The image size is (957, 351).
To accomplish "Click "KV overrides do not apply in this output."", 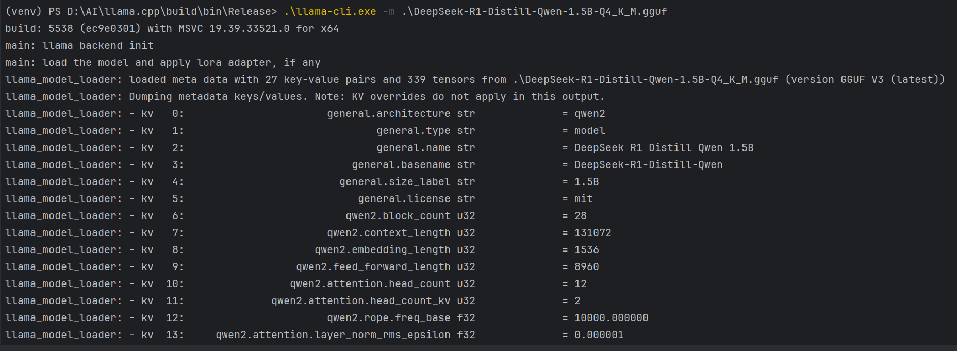I will click(x=478, y=96).
